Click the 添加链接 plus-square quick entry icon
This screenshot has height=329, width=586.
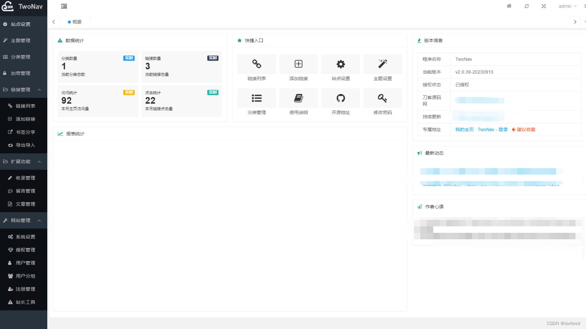tap(298, 64)
